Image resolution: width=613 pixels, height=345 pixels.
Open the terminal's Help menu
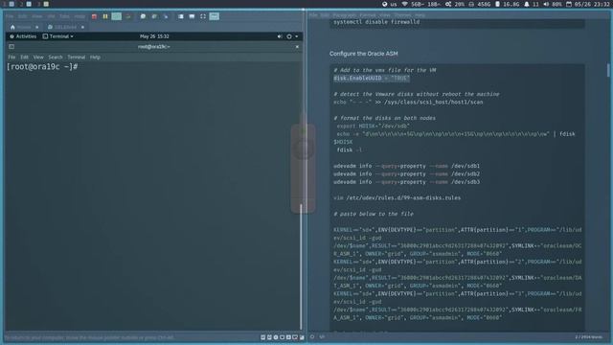tap(95, 57)
